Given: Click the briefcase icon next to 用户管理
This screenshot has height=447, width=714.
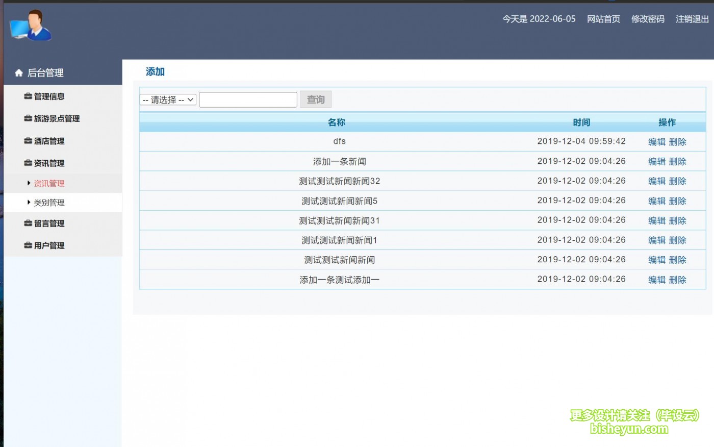Looking at the screenshot, I should 28,245.
